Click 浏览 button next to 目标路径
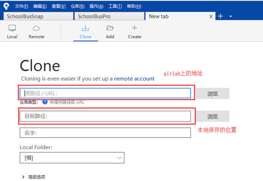This screenshot has width=263, height=181. (x=213, y=116)
